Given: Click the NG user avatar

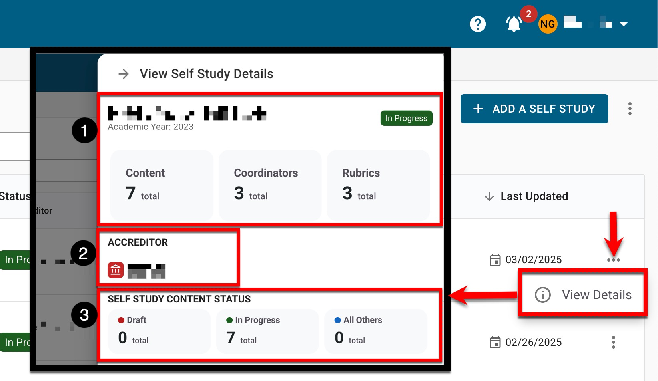Looking at the screenshot, I should pos(547,24).
